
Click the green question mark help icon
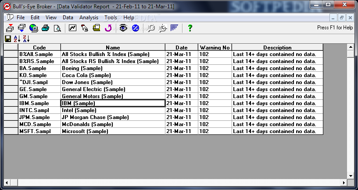(x=190, y=28)
